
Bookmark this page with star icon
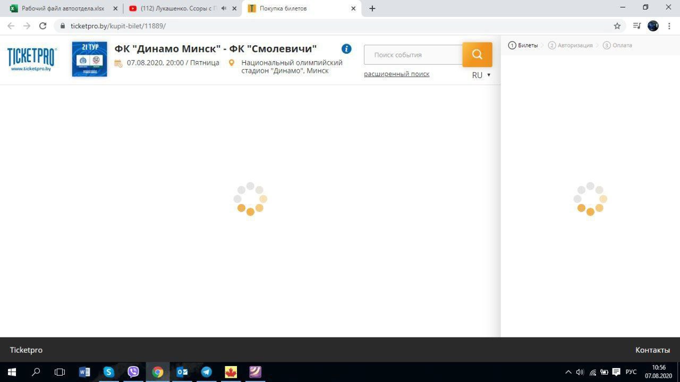click(x=617, y=26)
